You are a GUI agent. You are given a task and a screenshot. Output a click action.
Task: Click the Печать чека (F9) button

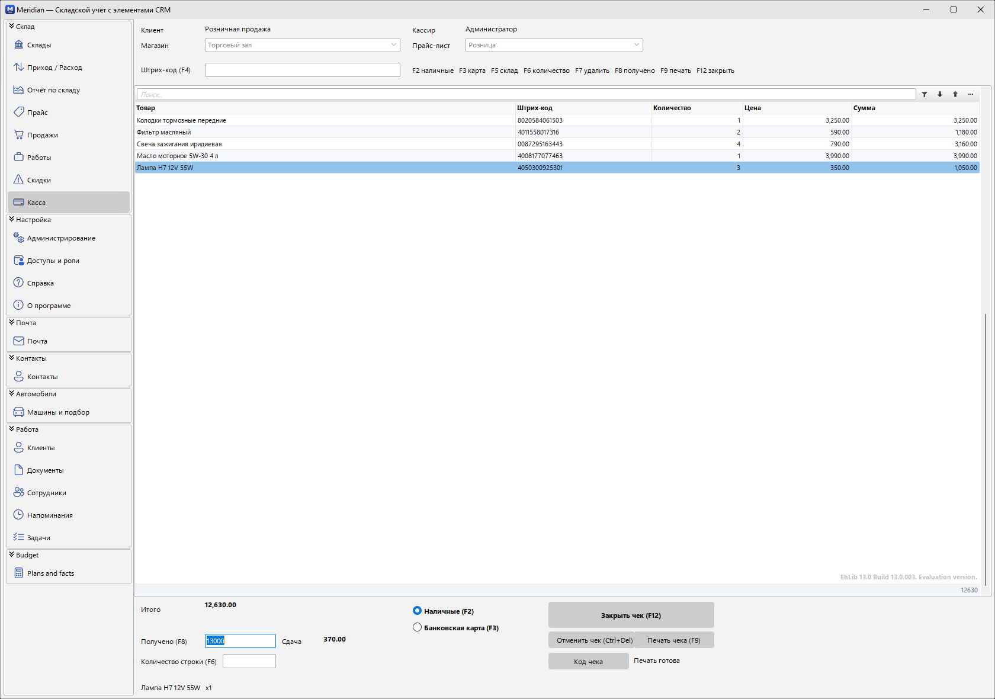point(674,640)
